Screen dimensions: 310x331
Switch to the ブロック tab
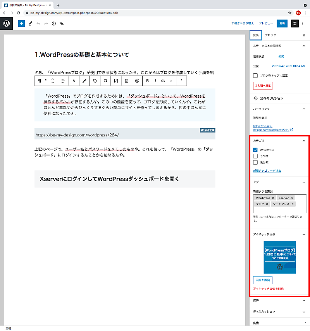270,35
